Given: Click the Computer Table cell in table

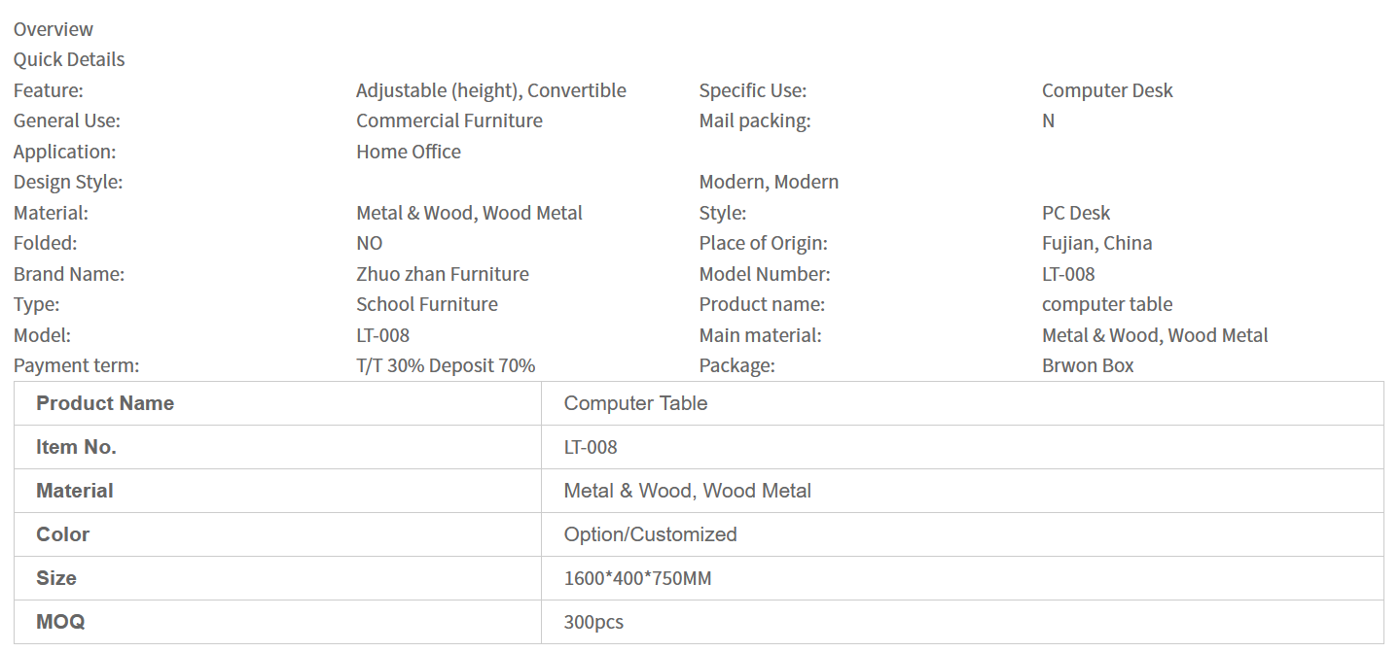Looking at the screenshot, I should pyautogui.click(x=635, y=403).
